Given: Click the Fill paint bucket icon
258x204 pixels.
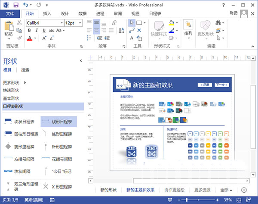Looking at the screenshot, I should click(172, 23).
